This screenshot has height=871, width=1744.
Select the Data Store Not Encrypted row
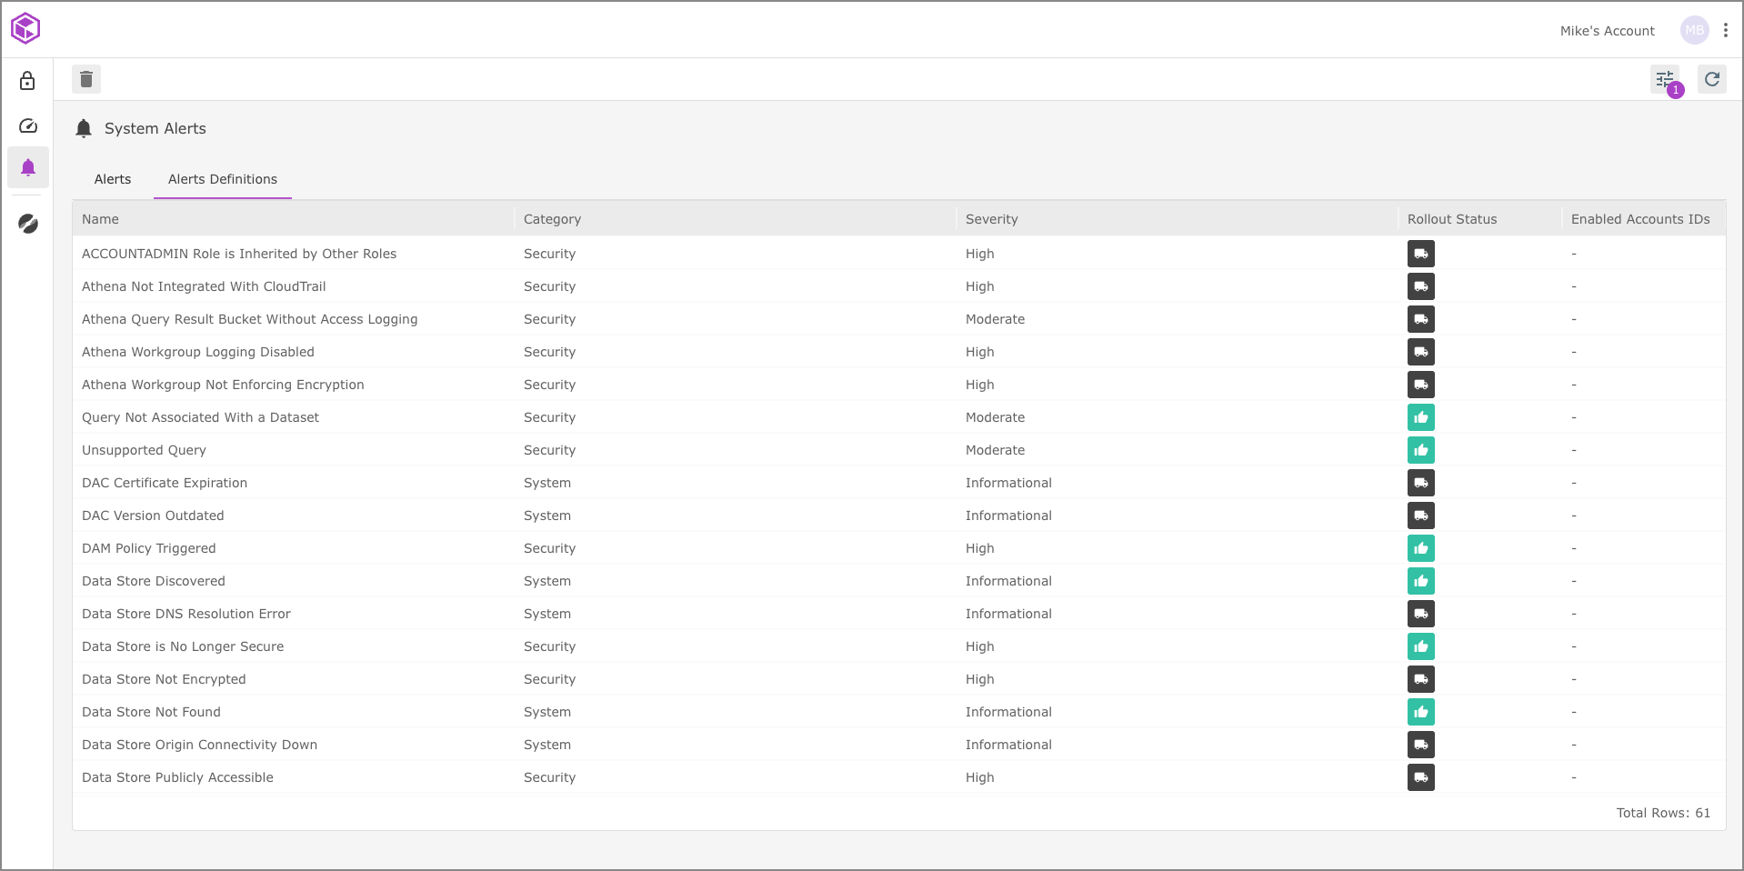[164, 679]
